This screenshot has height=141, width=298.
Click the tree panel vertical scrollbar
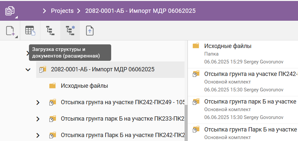[x=186, y=123]
